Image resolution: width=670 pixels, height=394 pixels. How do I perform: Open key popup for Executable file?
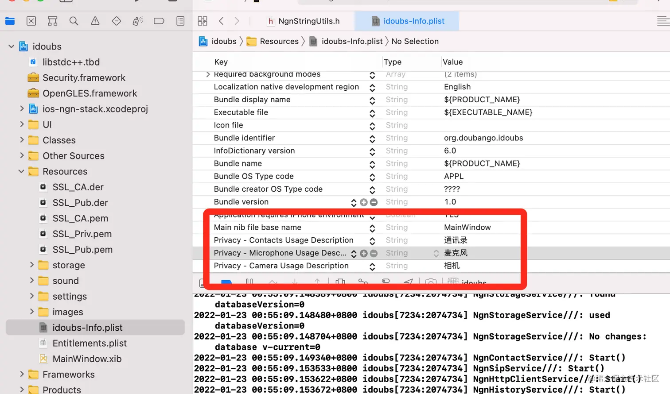point(372,113)
